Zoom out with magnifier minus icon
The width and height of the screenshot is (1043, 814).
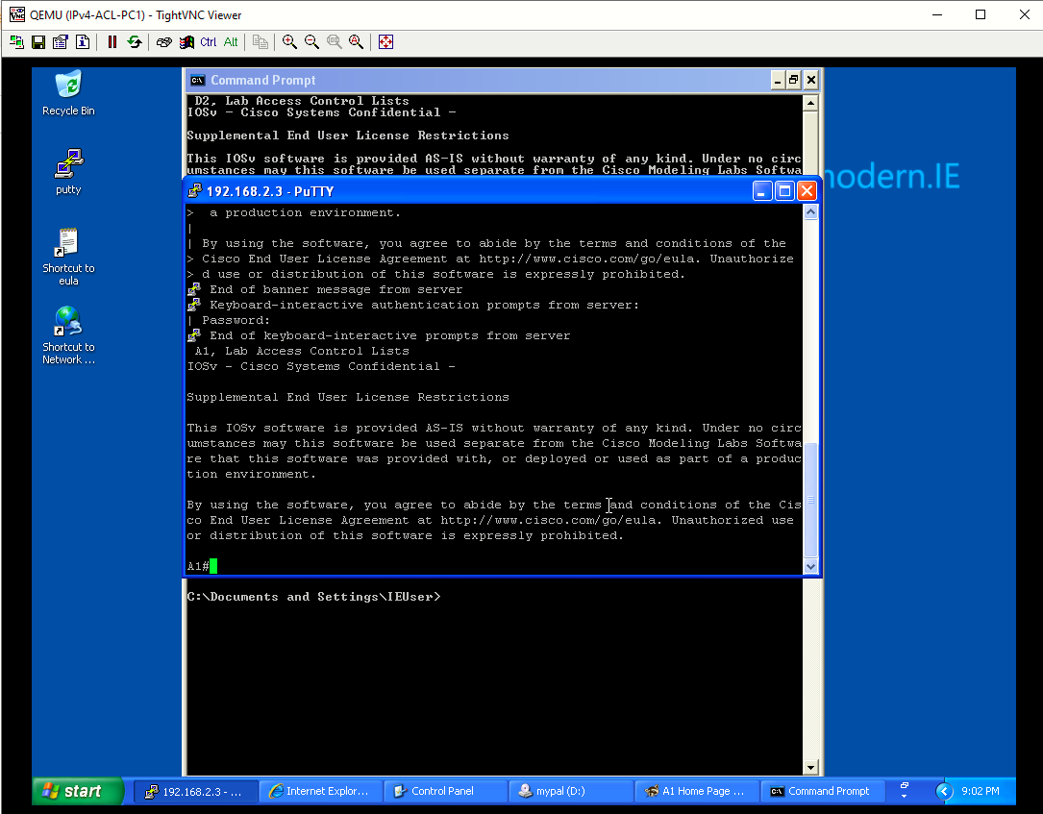(311, 42)
